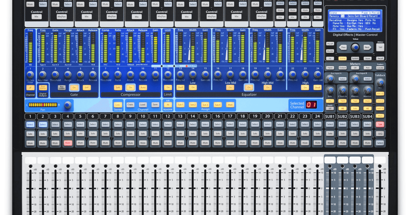Toggle the High band Shelf button

[x=318, y=88]
